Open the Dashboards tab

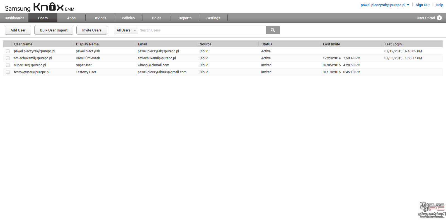point(14,18)
